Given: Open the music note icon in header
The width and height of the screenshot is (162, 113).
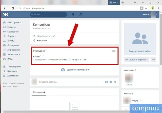Looking at the screenshot, I should [81, 14].
